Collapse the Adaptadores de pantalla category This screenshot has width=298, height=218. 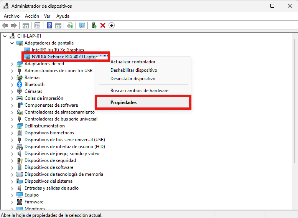coord(12,43)
